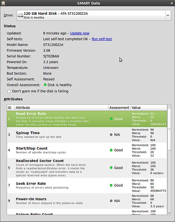Enable Don't warn me if disk failing
The height and width of the screenshot is (222, 175).
point(9,91)
